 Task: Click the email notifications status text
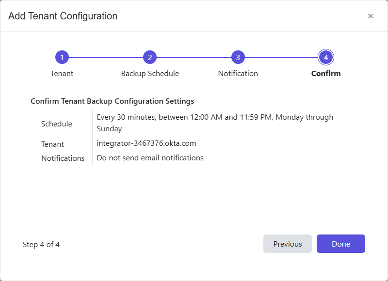[151, 157]
